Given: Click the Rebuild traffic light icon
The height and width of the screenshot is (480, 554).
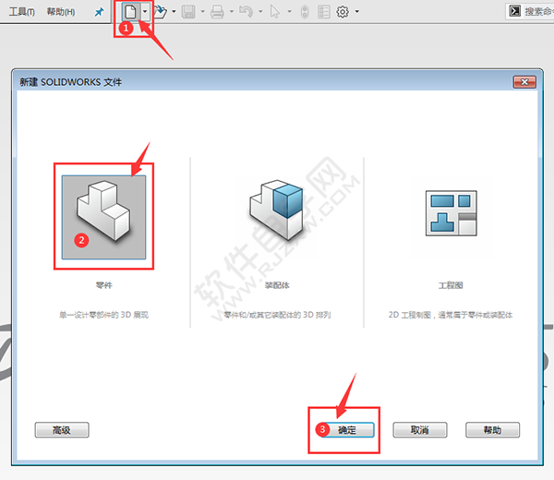Looking at the screenshot, I should [x=305, y=12].
